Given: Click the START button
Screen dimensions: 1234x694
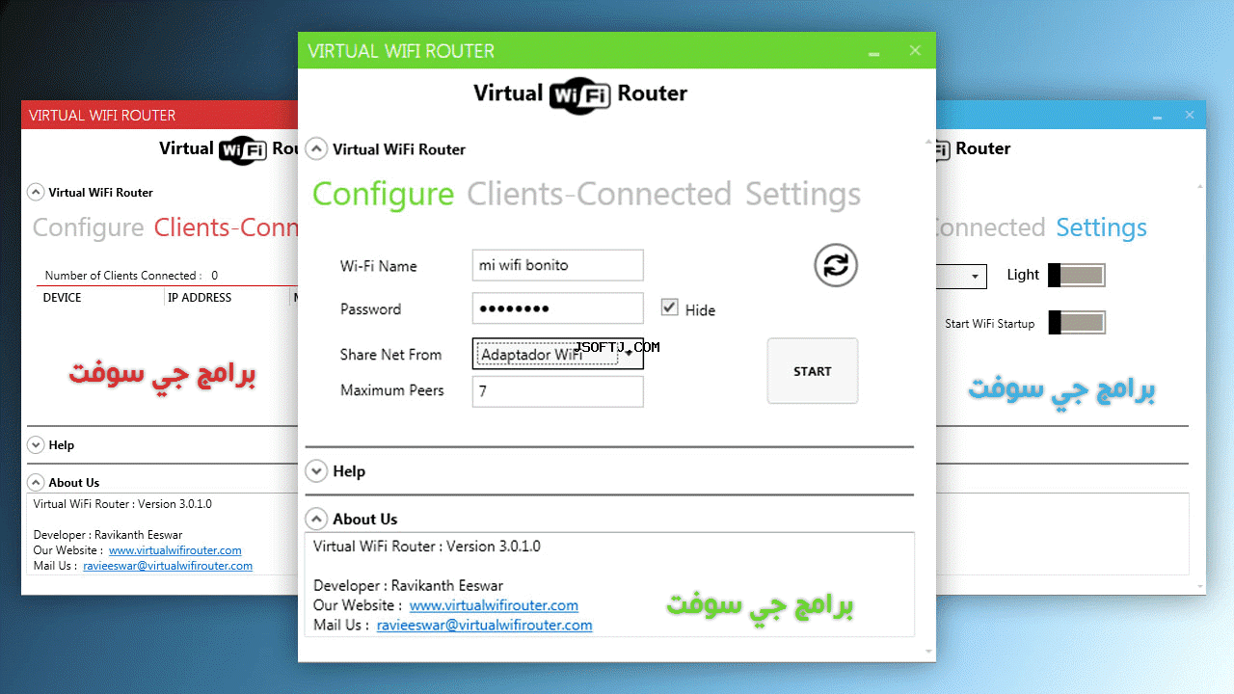Looking at the screenshot, I should click(x=813, y=371).
